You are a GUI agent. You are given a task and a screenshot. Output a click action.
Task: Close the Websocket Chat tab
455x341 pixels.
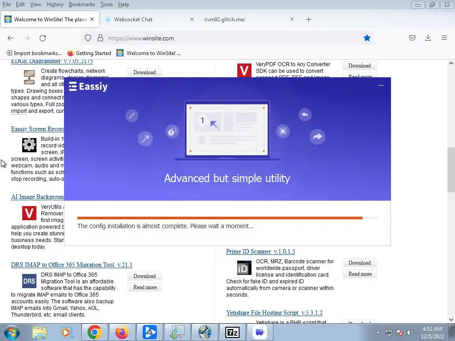(x=192, y=19)
